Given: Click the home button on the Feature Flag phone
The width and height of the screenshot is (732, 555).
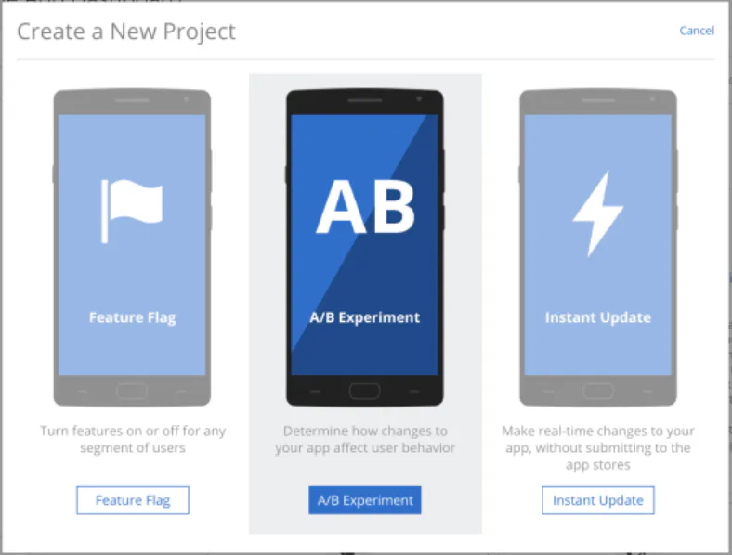Looking at the screenshot, I should tap(132, 391).
